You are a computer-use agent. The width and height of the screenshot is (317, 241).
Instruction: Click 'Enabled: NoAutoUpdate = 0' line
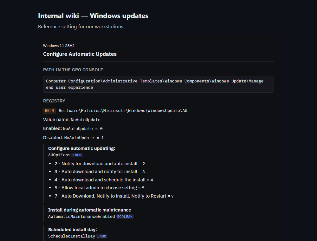click(73, 129)
